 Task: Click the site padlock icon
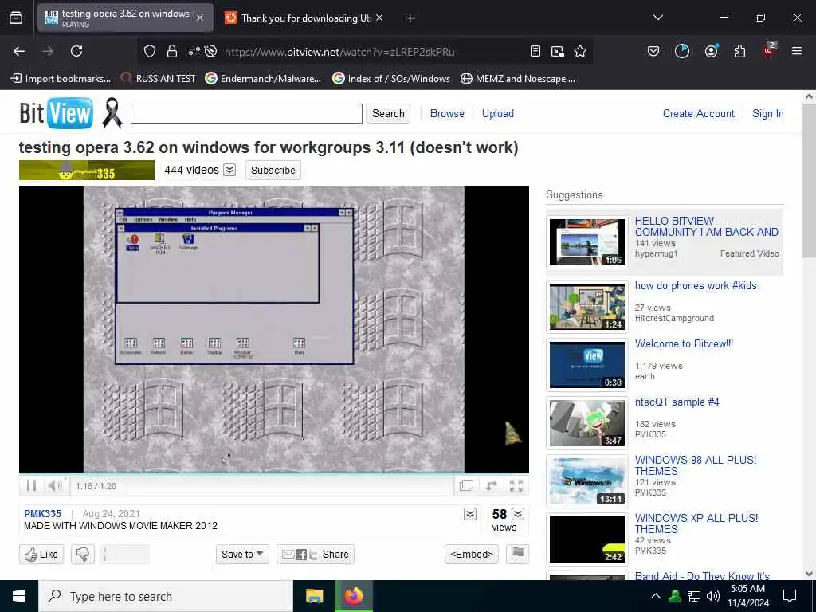tap(172, 51)
